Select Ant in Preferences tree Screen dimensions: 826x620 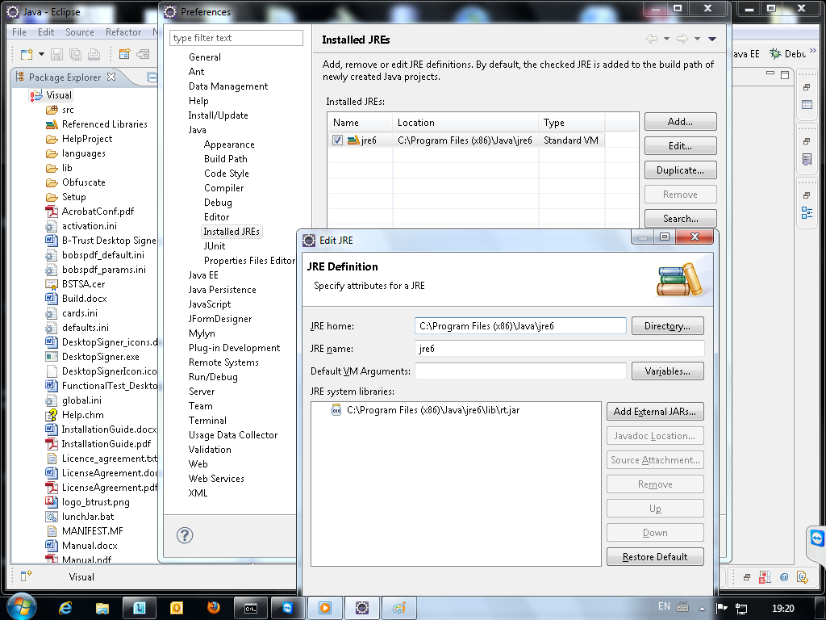click(x=196, y=72)
